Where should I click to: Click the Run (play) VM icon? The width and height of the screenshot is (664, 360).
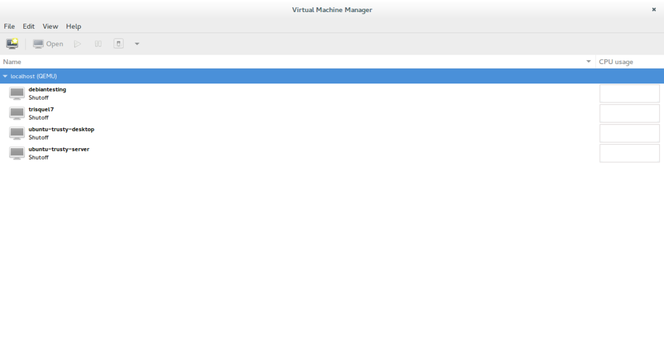[x=77, y=44]
